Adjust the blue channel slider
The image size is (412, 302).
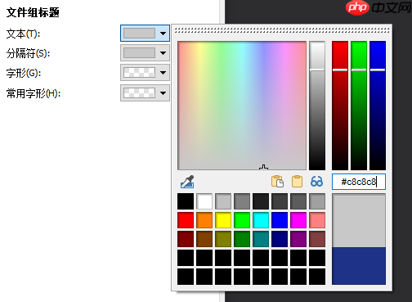pyautogui.click(x=378, y=106)
